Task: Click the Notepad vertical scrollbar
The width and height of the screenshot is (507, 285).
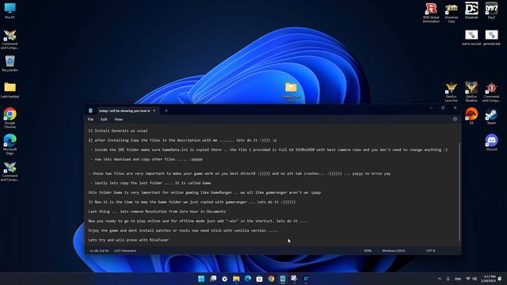Action: [x=459, y=192]
